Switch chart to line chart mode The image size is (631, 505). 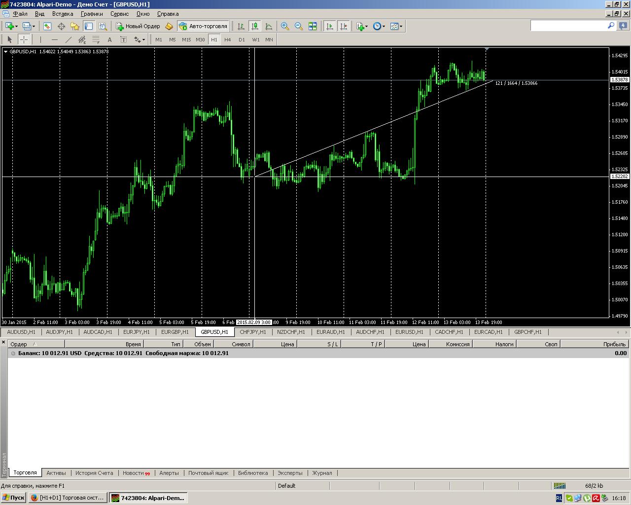pos(269,26)
